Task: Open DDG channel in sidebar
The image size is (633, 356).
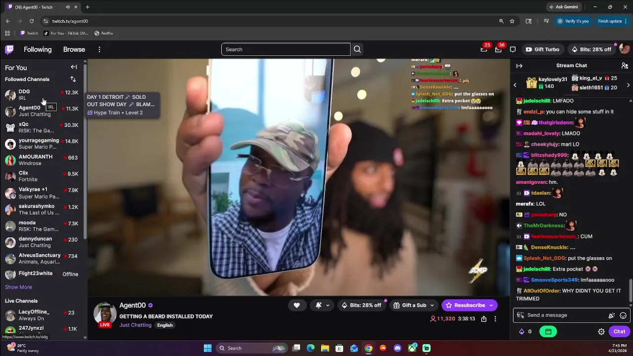Action: click(x=42, y=95)
